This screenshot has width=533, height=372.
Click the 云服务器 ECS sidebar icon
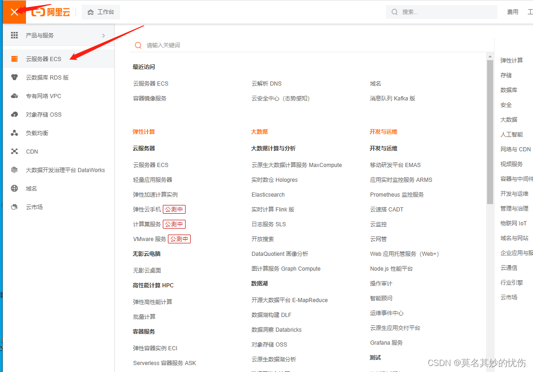tap(14, 59)
